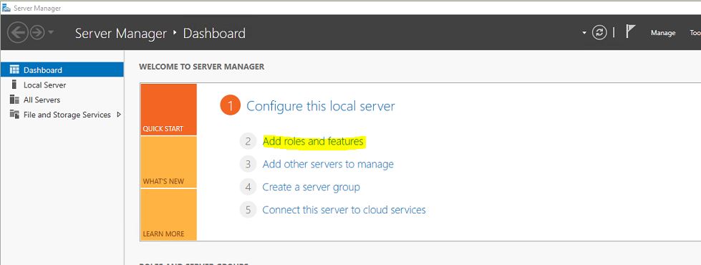This screenshot has height=265, width=701.
Task: Click the back navigation arrow icon
Action: [18, 33]
